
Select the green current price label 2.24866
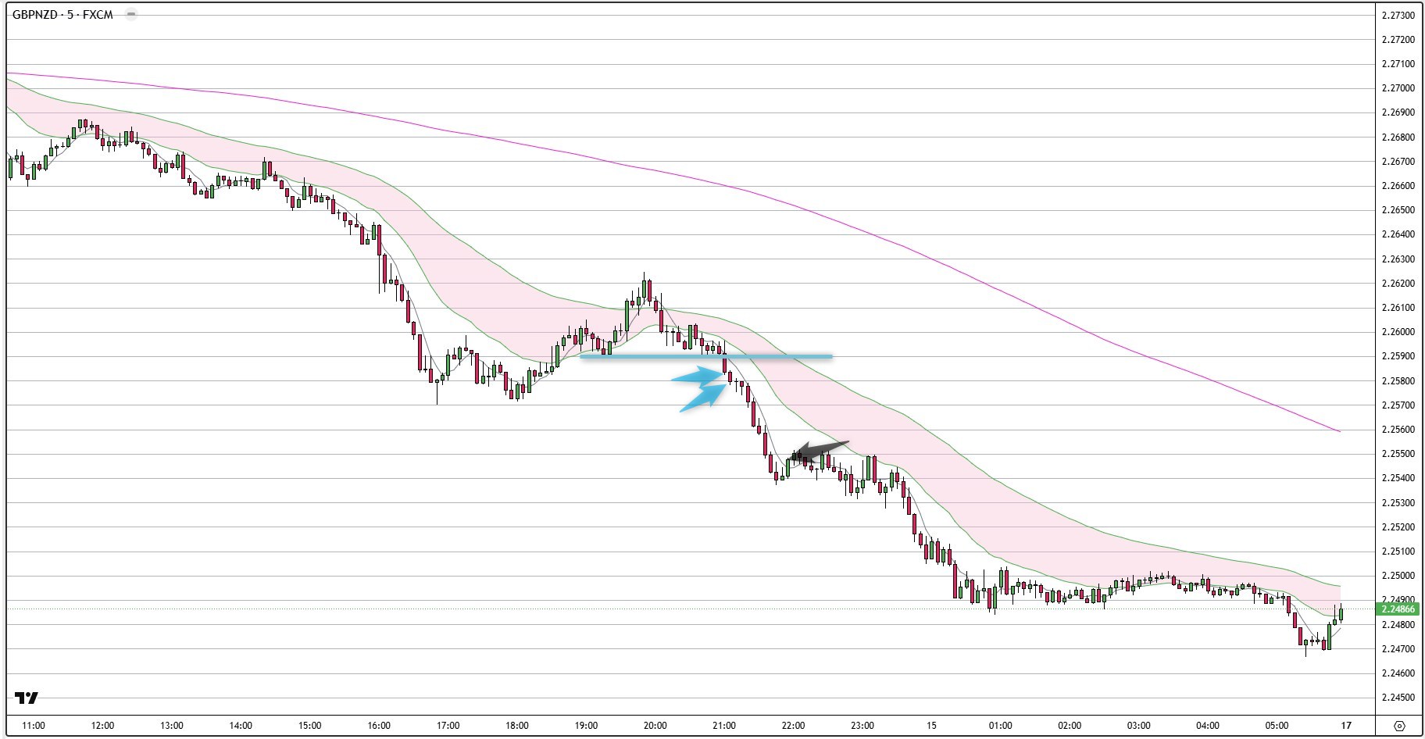(x=1398, y=609)
